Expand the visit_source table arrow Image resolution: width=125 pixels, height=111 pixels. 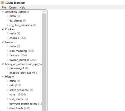pos(7,99)
